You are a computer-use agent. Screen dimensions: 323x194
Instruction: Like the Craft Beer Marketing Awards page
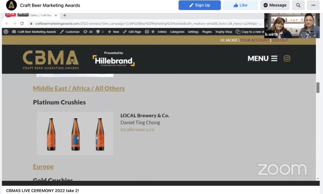coord(240,5)
